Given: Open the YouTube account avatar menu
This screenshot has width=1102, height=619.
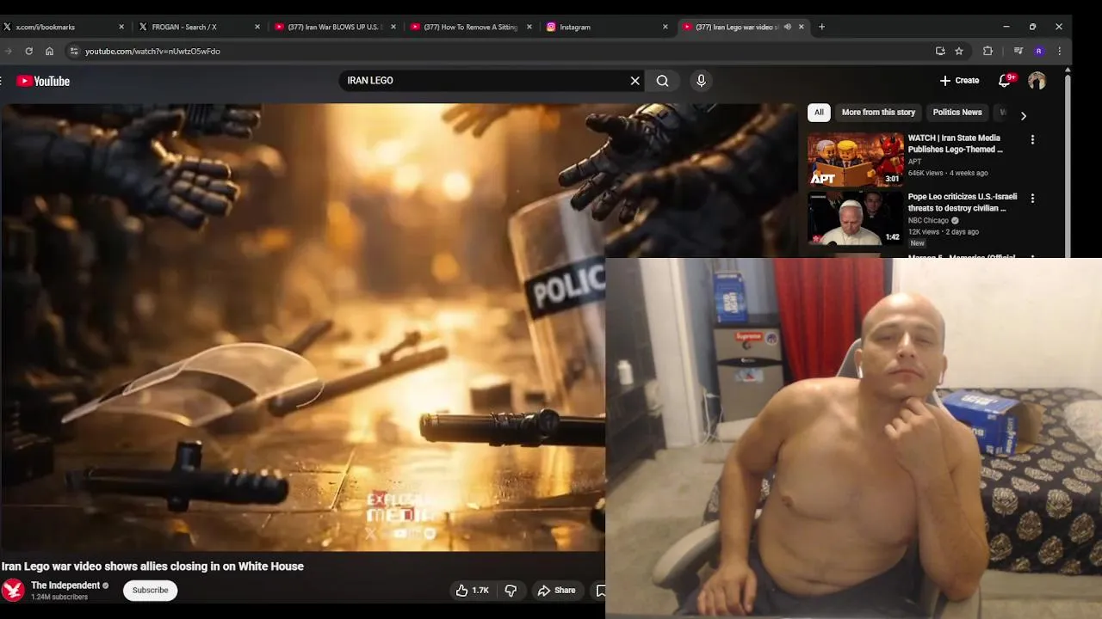Looking at the screenshot, I should click(x=1037, y=81).
